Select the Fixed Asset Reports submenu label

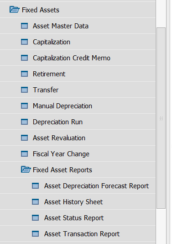click(x=63, y=170)
